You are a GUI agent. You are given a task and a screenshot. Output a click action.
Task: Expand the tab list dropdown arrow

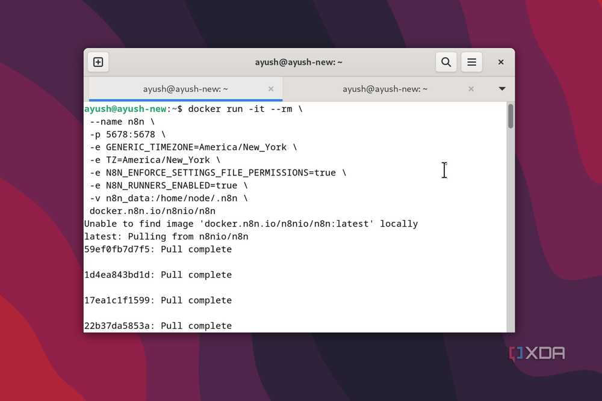pos(502,89)
